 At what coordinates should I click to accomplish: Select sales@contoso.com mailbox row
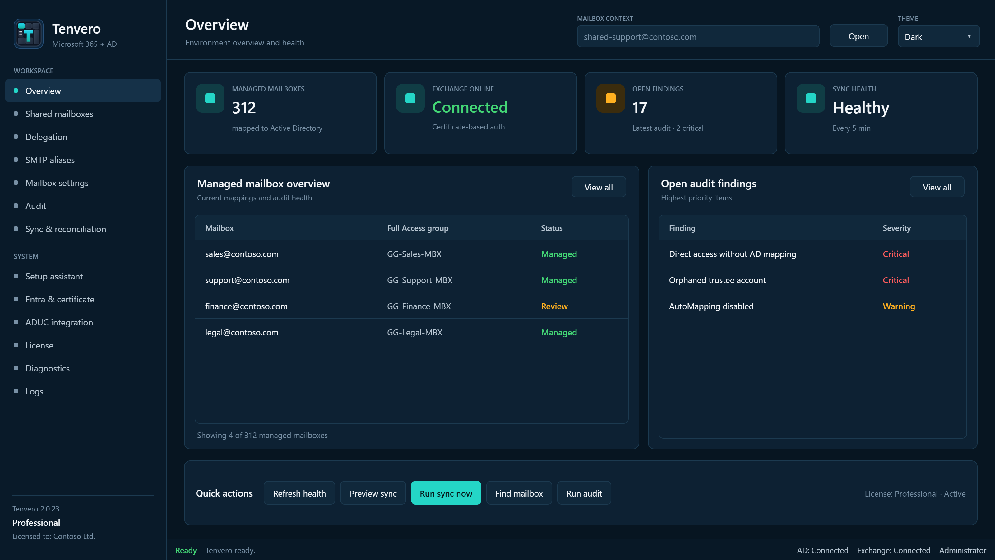(411, 254)
